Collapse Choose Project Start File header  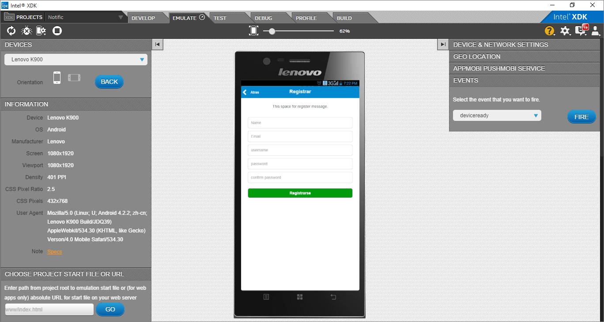pyautogui.click(x=75, y=274)
